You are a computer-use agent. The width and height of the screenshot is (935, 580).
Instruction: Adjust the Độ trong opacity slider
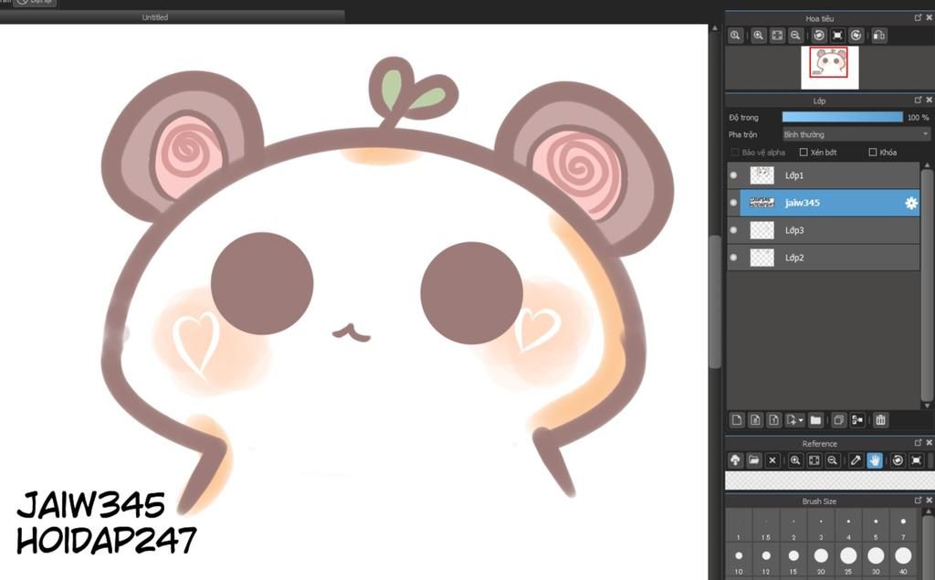pyautogui.click(x=843, y=117)
